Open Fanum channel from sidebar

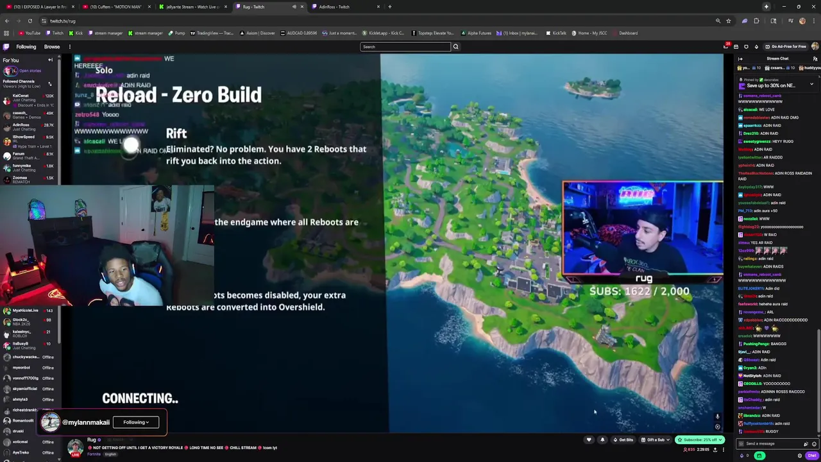coord(29,154)
